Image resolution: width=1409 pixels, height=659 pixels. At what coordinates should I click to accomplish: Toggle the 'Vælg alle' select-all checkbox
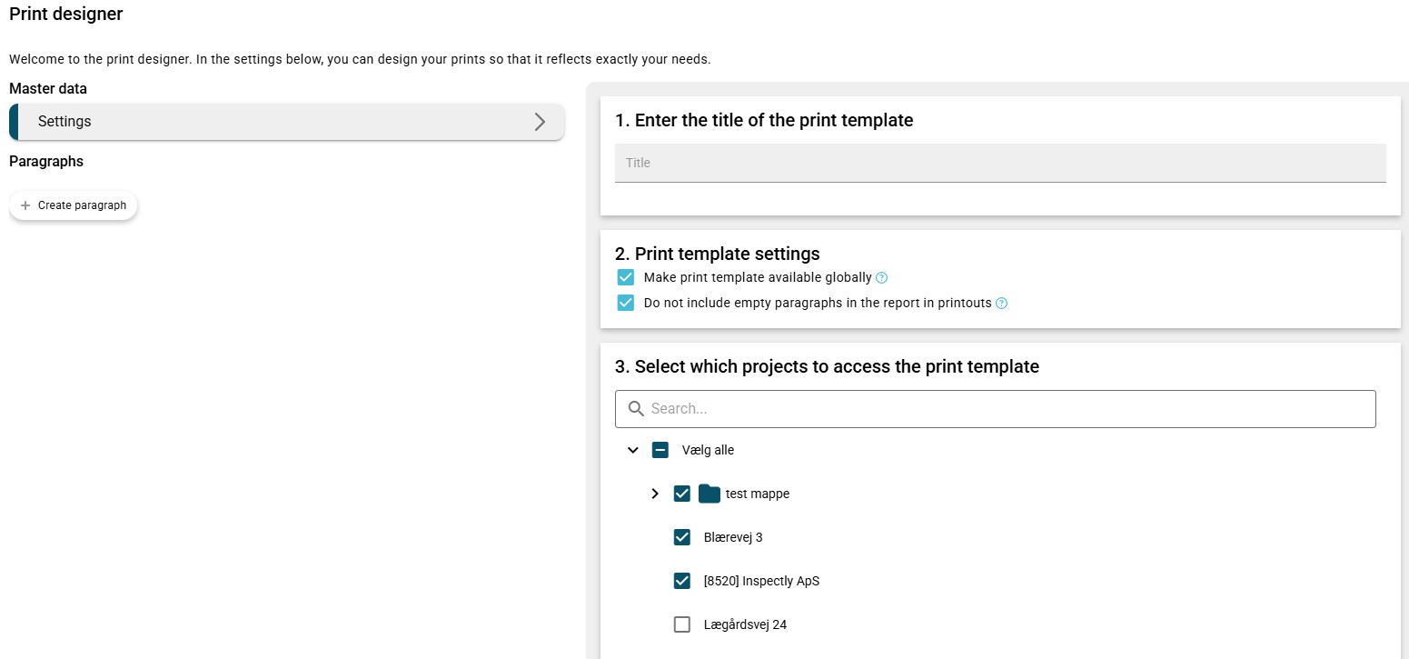point(660,450)
